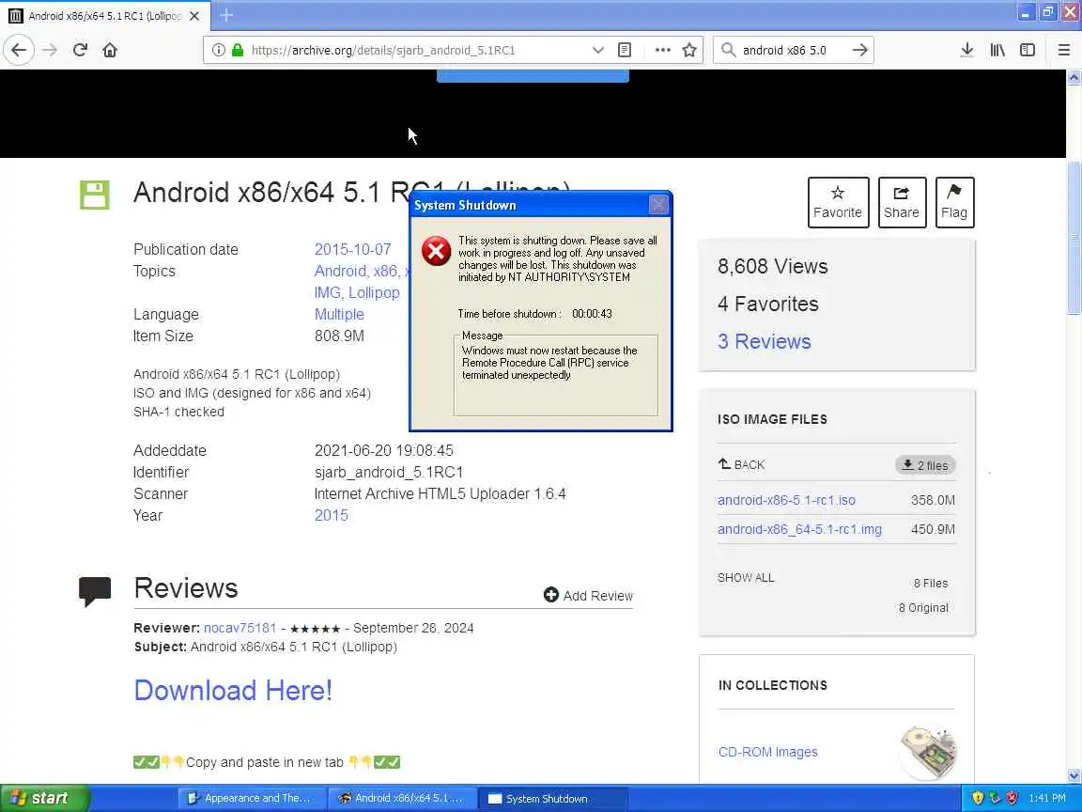Click the RPC service message text
The height and width of the screenshot is (812, 1082).
pos(550,363)
